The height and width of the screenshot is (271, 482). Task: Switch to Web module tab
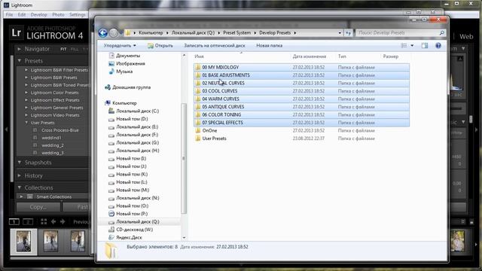click(466, 36)
